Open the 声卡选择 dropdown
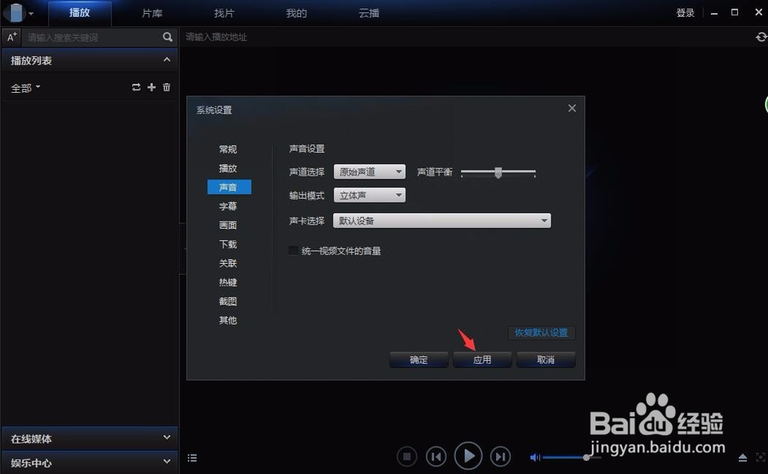The height and width of the screenshot is (474, 768). (x=442, y=221)
